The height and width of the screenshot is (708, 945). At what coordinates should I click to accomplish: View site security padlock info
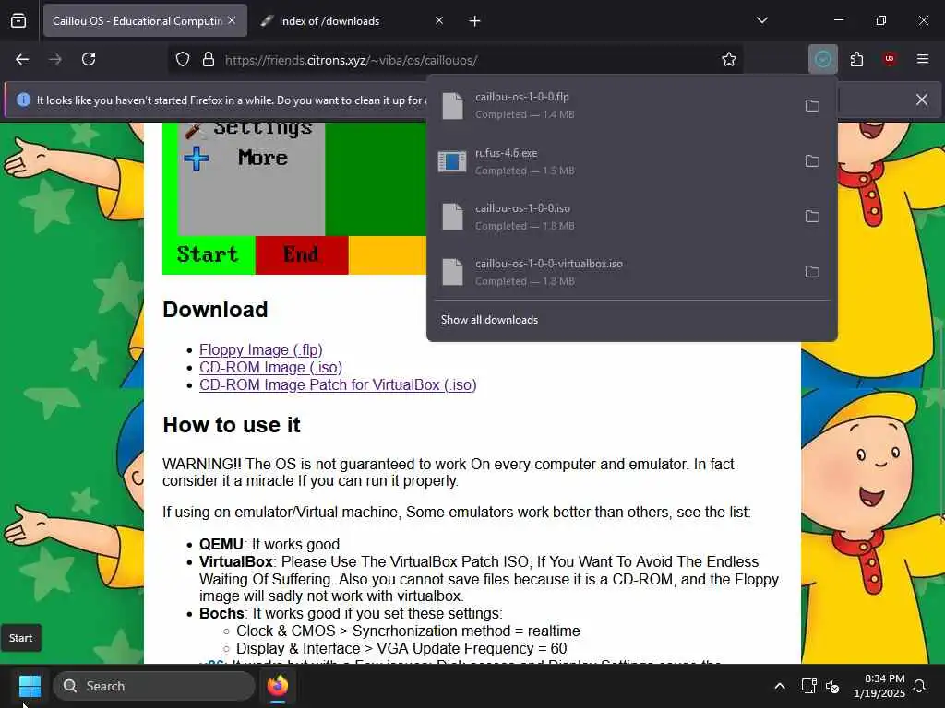click(x=209, y=60)
